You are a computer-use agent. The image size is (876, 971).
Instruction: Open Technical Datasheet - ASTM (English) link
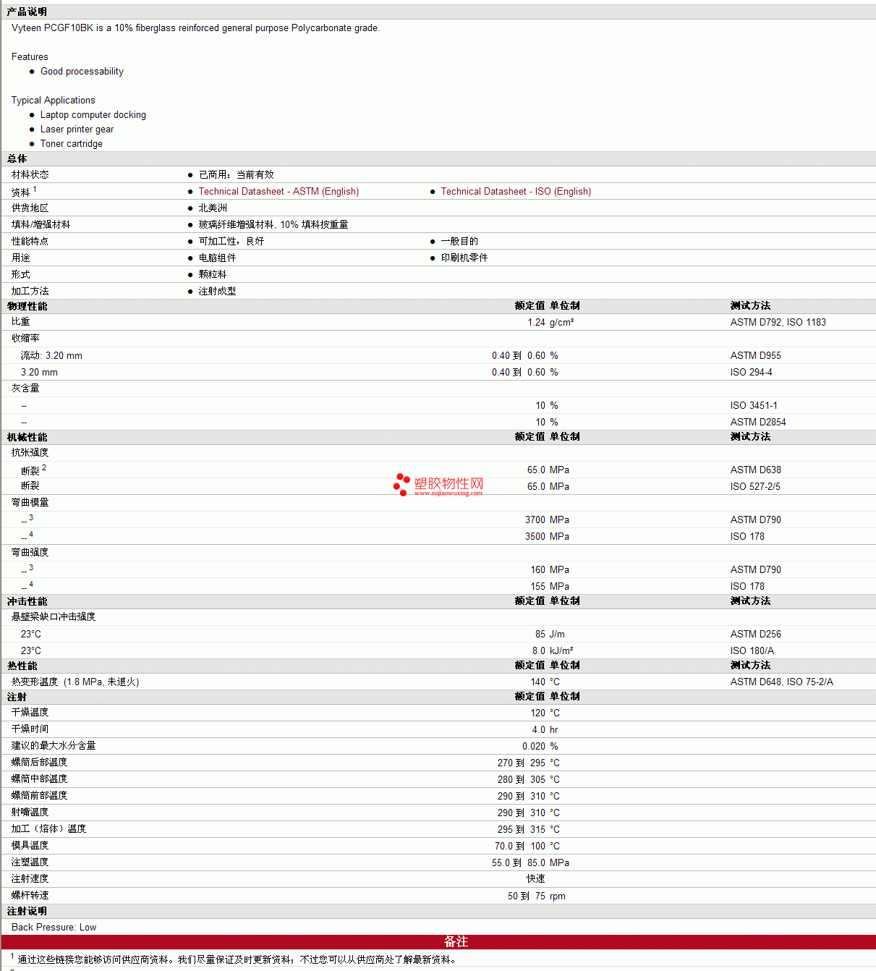[278, 192]
